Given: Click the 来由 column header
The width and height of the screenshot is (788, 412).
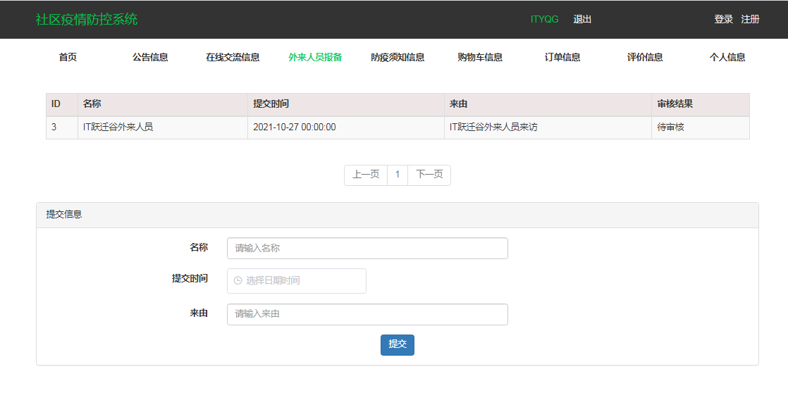Looking at the screenshot, I should [x=548, y=104].
